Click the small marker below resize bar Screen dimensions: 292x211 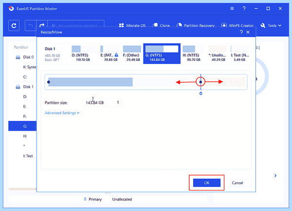(x=201, y=93)
